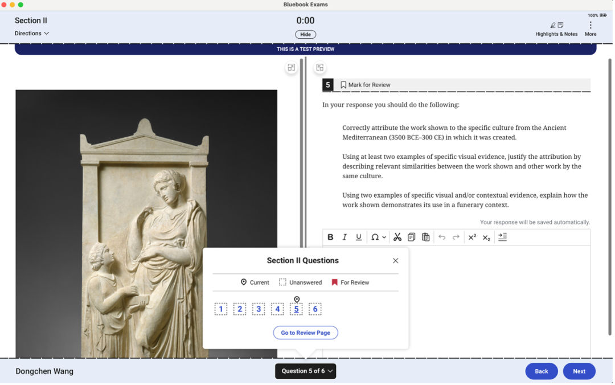The height and width of the screenshot is (385, 615).
Task: Click the right pane vertical scrollbar
Action: (610, 196)
